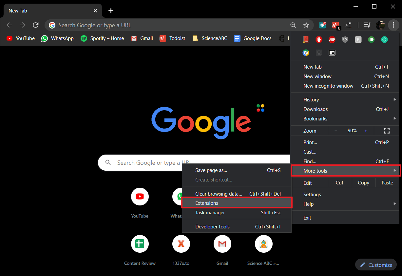The width and height of the screenshot is (402, 276).
Task: Open the Customize button
Action: [x=376, y=265]
